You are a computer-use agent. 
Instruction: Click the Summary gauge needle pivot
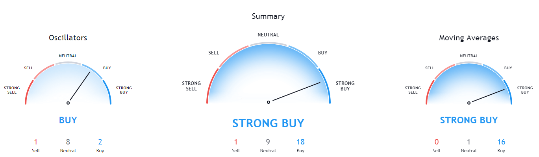coord(269,102)
